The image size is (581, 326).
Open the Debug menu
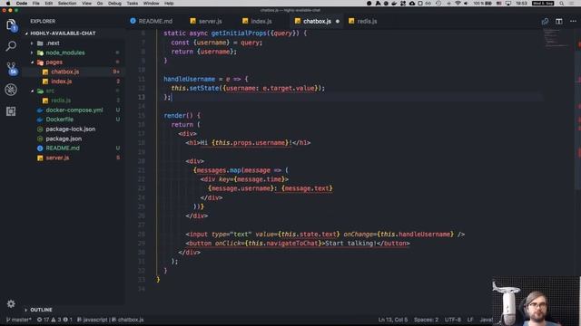coord(115,4)
